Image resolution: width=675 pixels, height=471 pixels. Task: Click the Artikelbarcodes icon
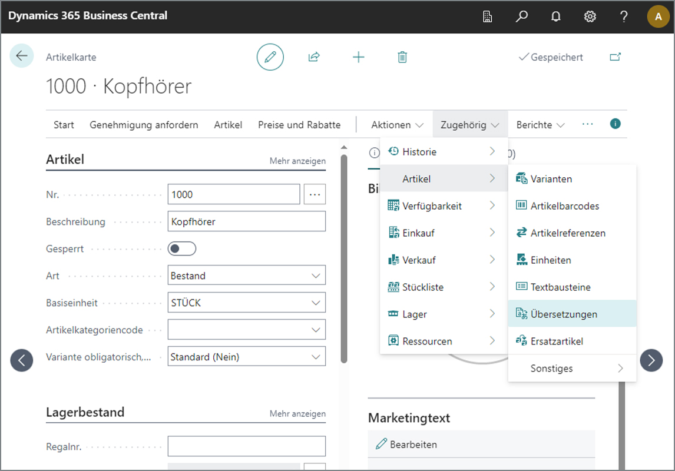pos(521,205)
